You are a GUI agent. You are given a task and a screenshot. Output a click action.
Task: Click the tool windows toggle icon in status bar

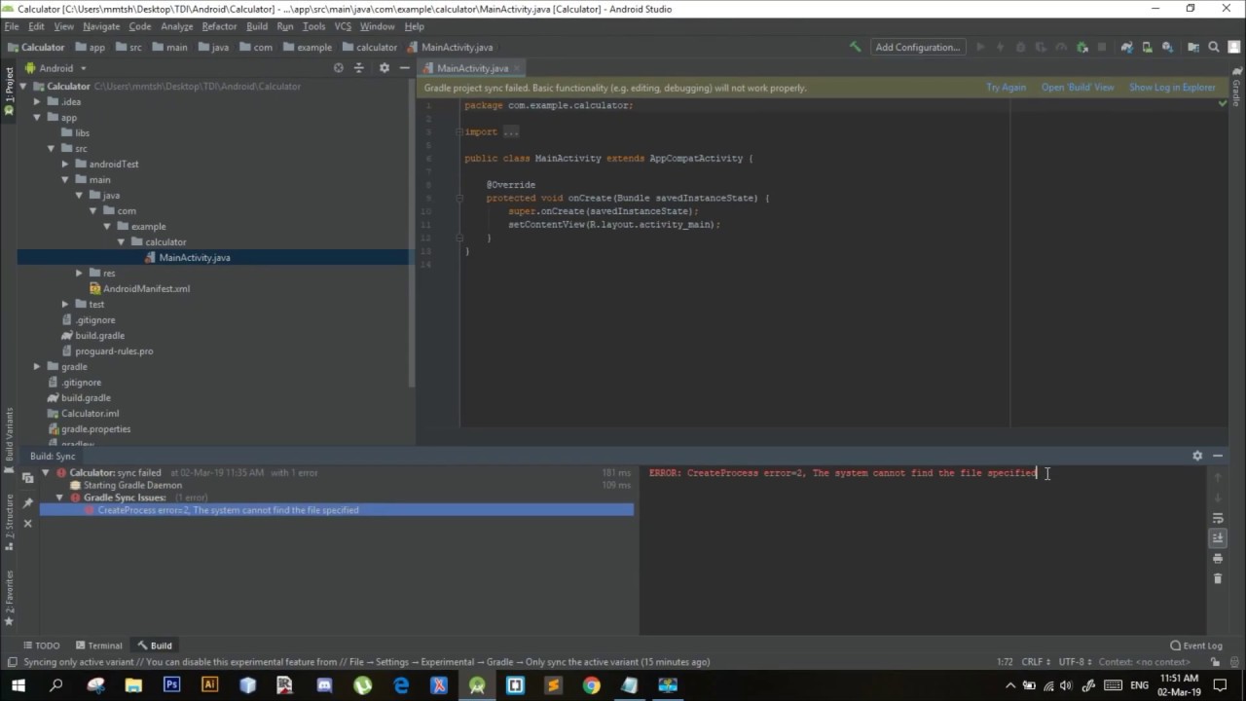[x=11, y=662]
